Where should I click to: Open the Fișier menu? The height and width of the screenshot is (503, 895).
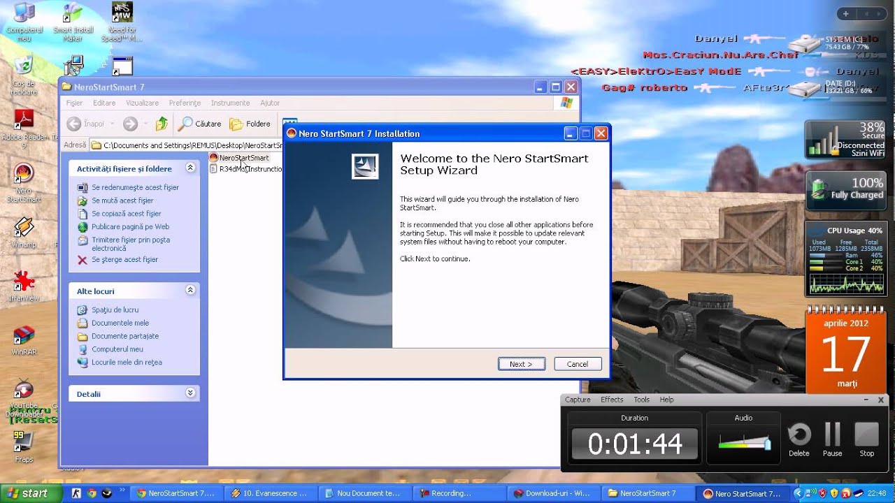tap(74, 103)
